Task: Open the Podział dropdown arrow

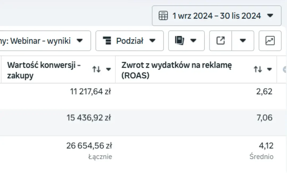Action: click(x=152, y=40)
